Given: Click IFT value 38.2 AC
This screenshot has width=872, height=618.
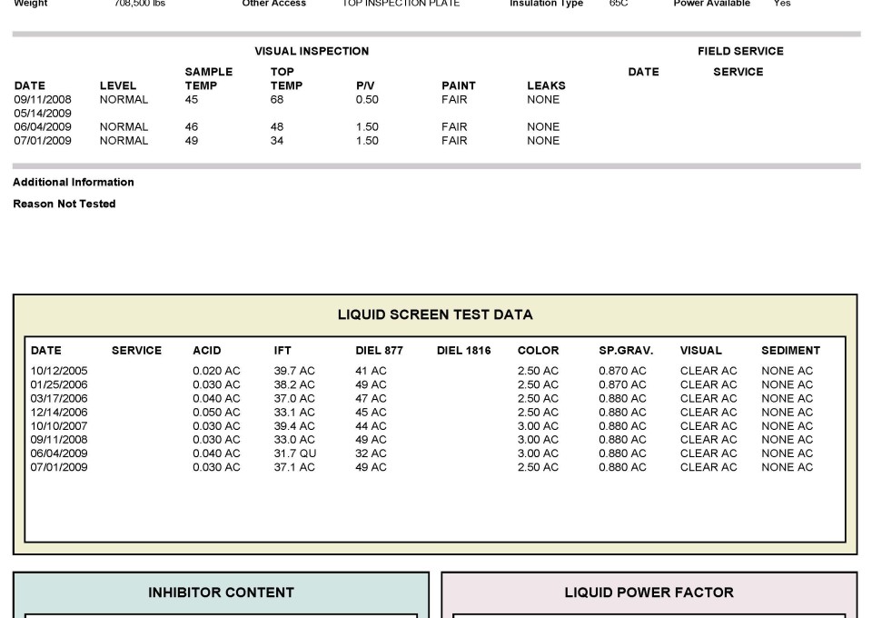Looking at the screenshot, I should [294, 385].
